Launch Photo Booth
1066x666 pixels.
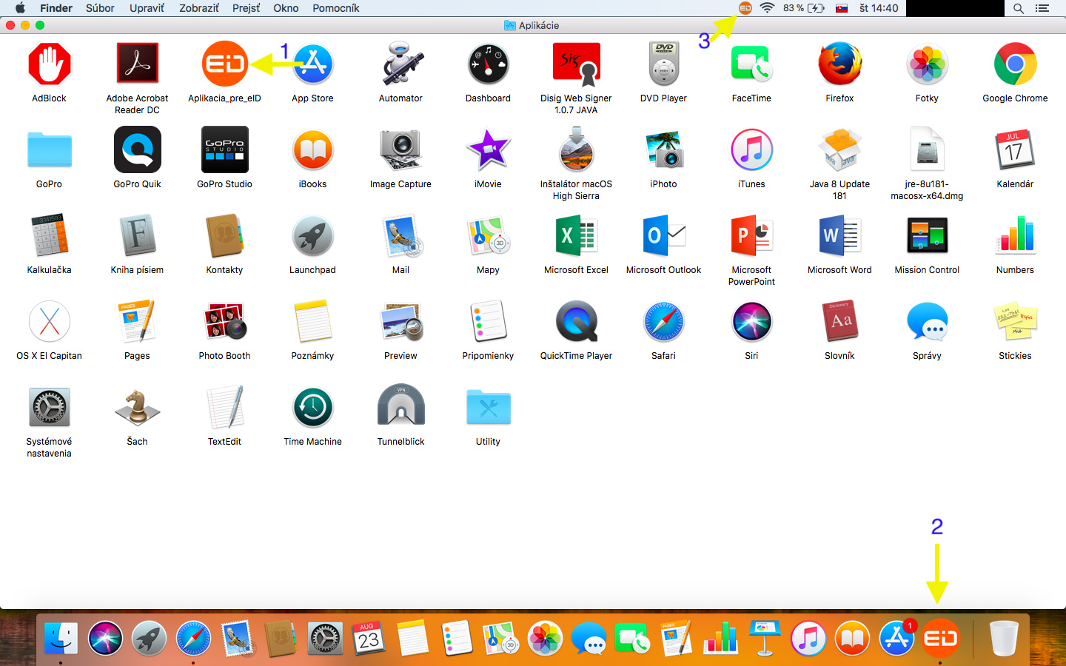(x=224, y=322)
